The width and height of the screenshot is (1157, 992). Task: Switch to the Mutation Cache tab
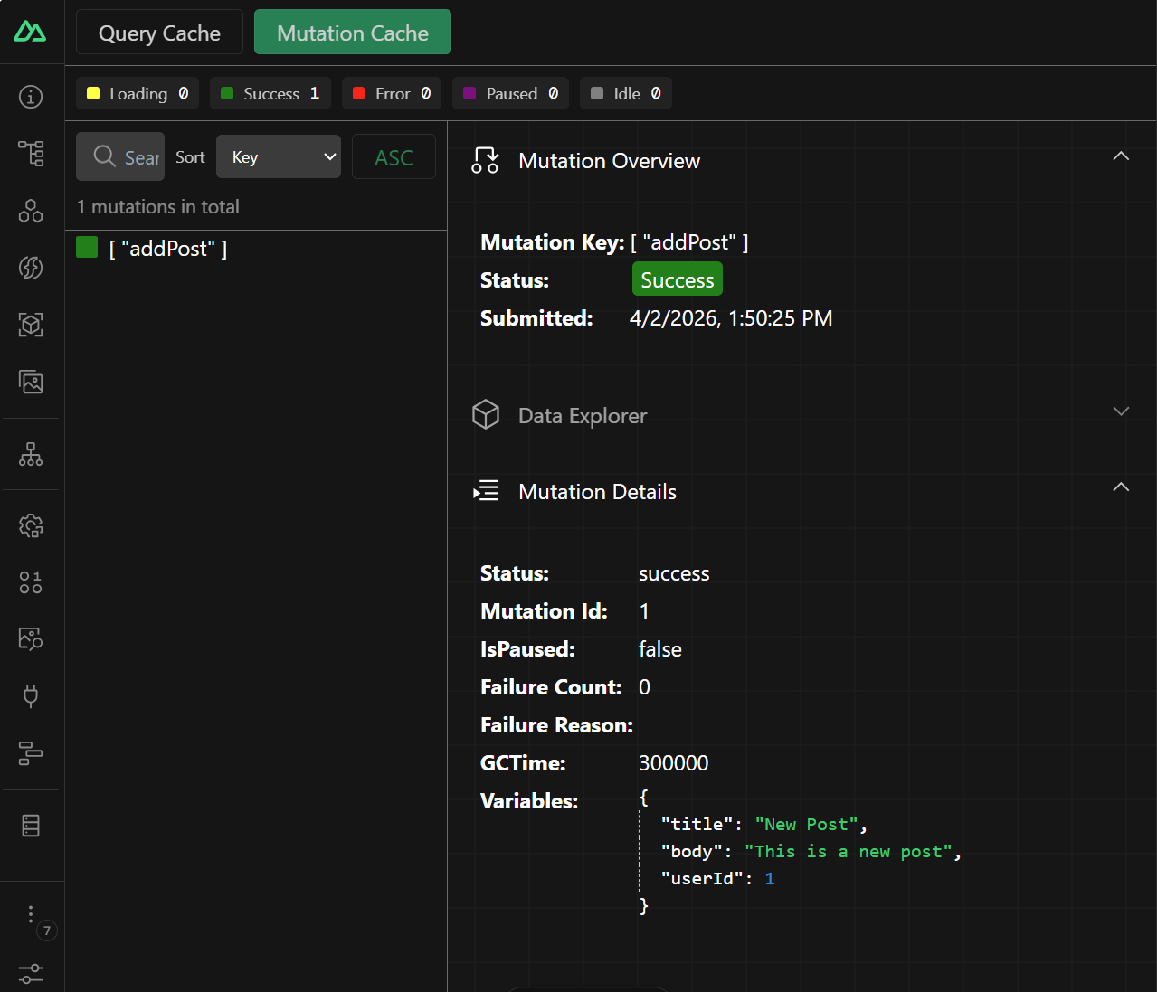pyautogui.click(x=353, y=33)
